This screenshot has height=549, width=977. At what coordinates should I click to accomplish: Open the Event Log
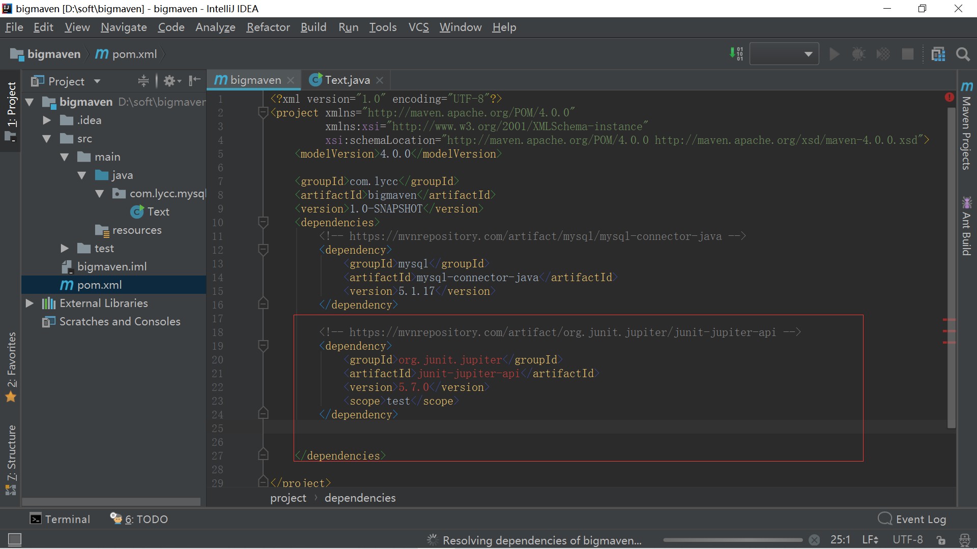click(912, 519)
